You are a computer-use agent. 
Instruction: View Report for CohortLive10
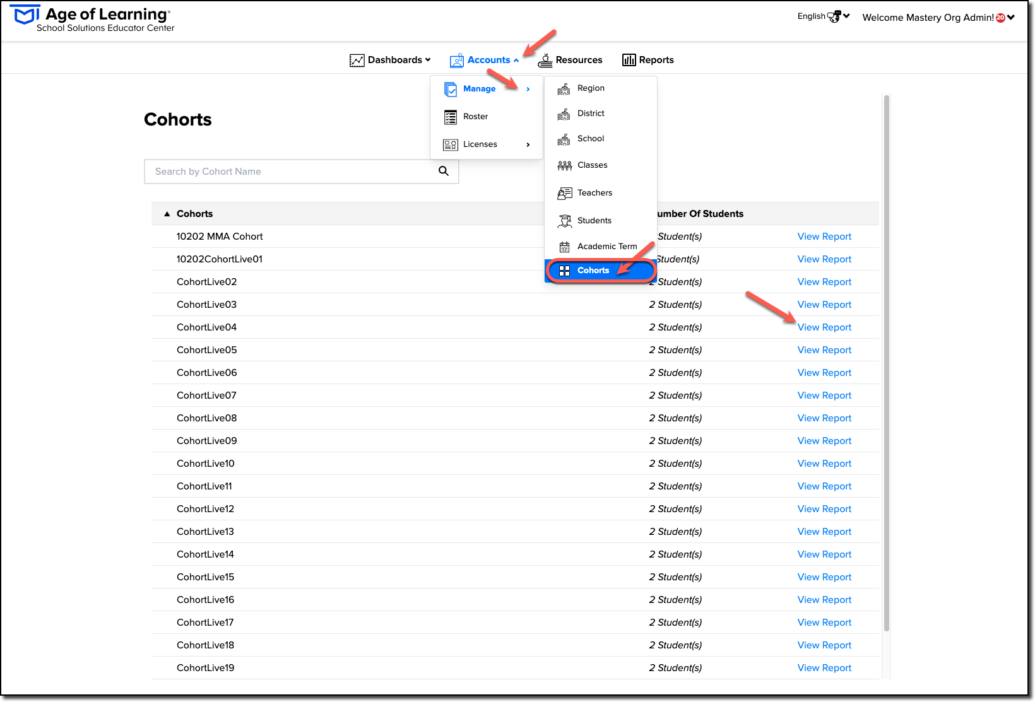click(x=824, y=464)
